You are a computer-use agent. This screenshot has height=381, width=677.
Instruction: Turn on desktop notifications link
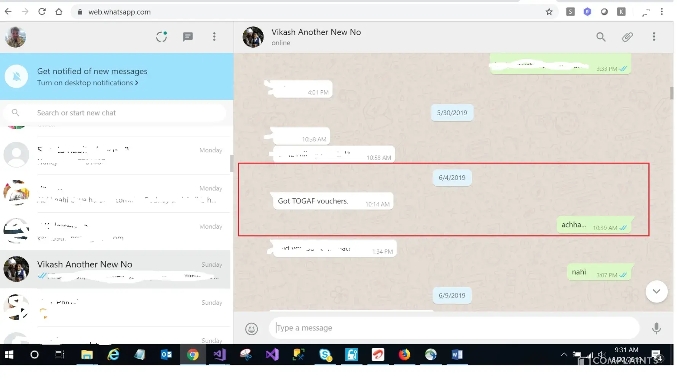88,83
